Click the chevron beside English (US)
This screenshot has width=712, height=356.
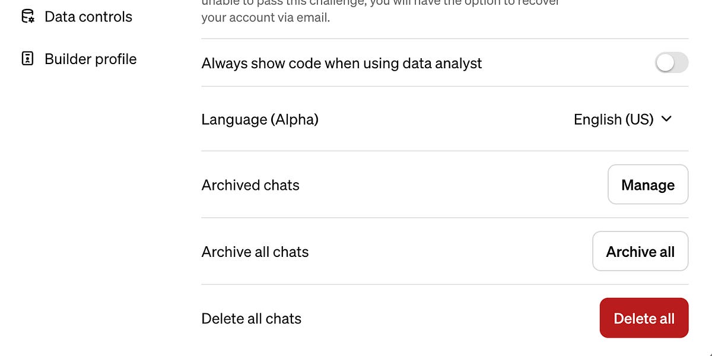666,119
